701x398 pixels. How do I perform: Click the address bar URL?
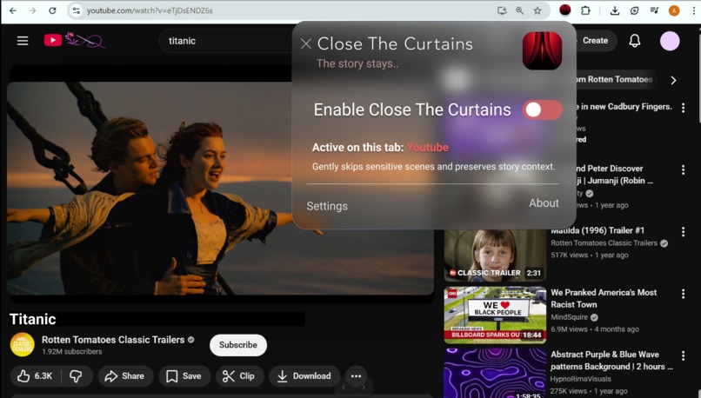coord(150,10)
